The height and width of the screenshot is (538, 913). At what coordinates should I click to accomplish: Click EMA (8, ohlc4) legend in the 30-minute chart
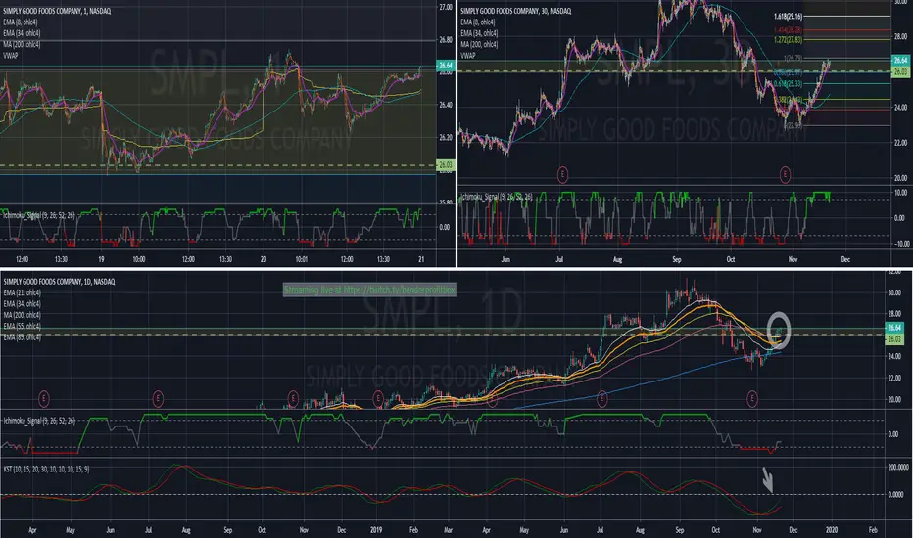[x=478, y=22]
